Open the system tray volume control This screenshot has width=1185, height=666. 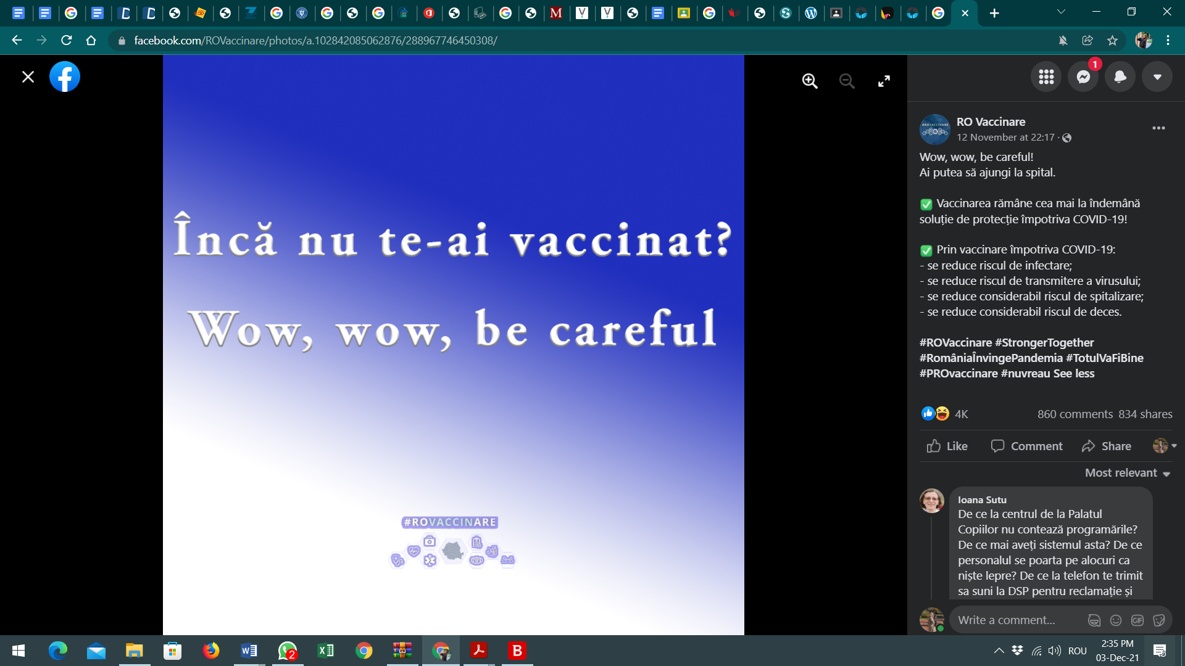tap(1054, 651)
